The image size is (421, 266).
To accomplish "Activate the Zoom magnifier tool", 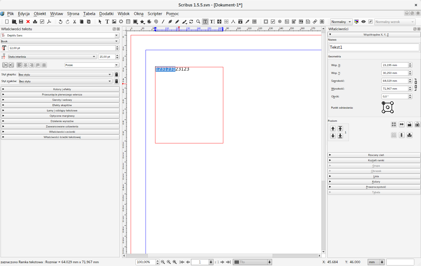I will pos(198,22).
